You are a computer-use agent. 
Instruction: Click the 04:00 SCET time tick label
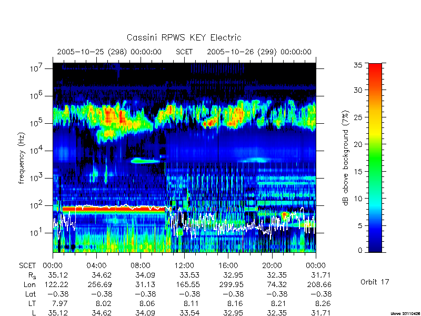click(x=96, y=266)
